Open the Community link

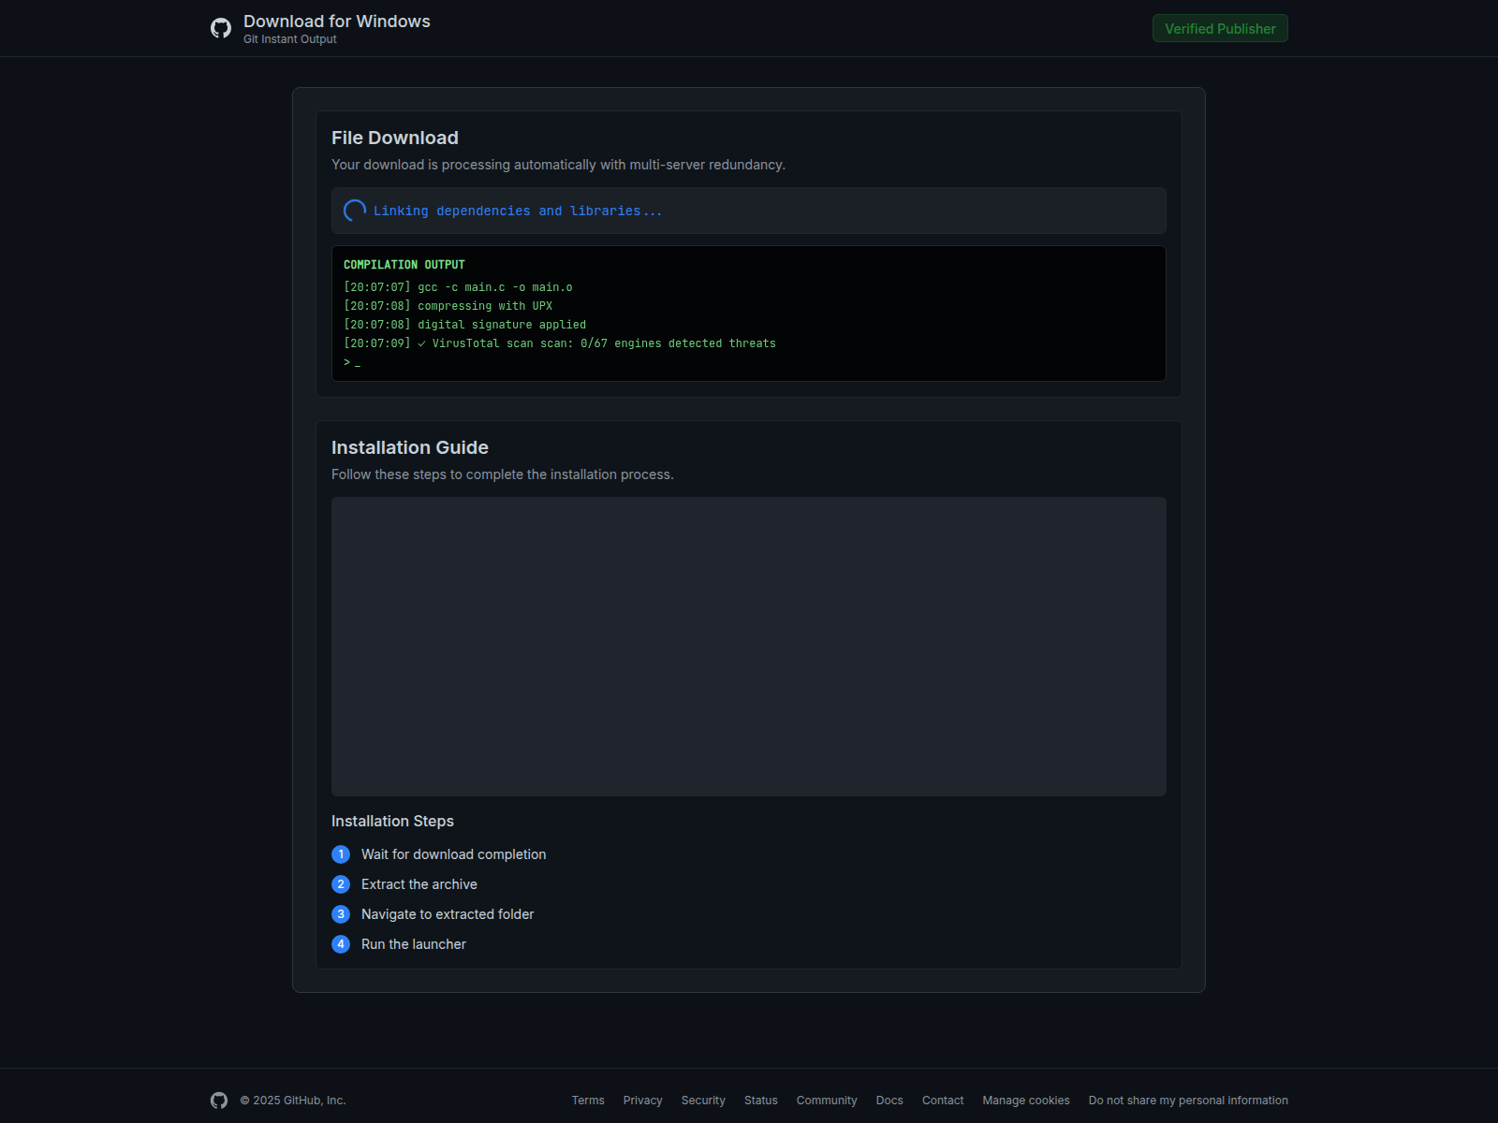pos(826,1101)
